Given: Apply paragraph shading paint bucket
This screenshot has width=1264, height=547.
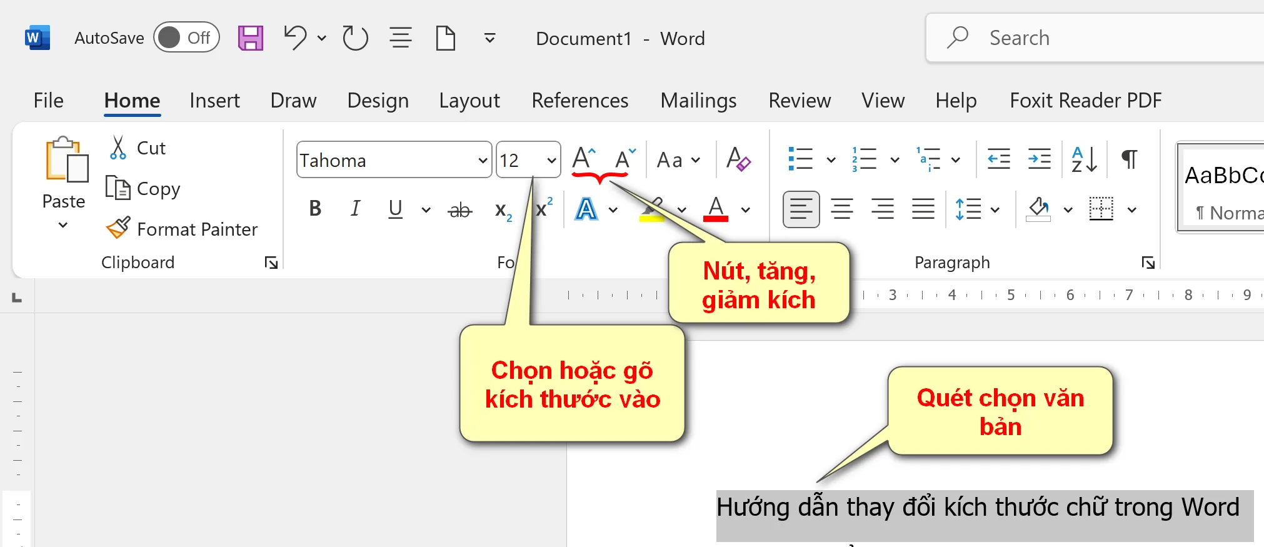Looking at the screenshot, I should click(x=1038, y=209).
